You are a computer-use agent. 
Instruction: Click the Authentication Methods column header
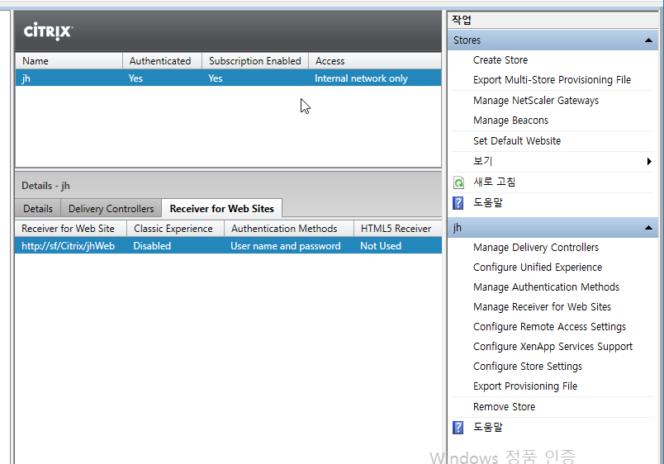(x=289, y=229)
